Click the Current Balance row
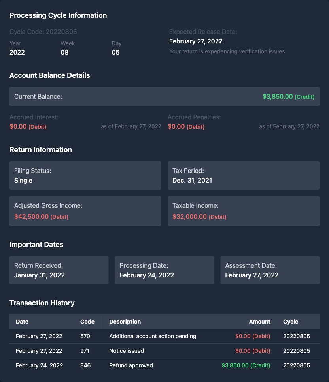 click(x=164, y=96)
